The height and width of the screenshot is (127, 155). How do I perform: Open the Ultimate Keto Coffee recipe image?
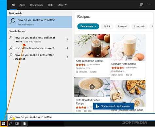pyautogui.click(x=128, y=47)
